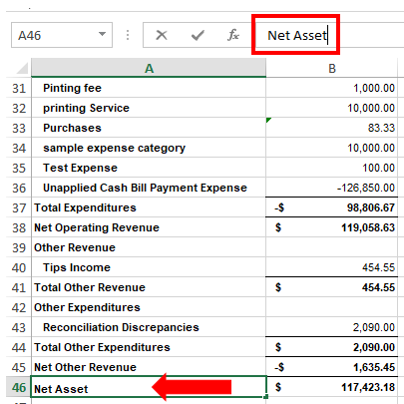Select column A header
This screenshot has height=404, width=404.
point(149,68)
